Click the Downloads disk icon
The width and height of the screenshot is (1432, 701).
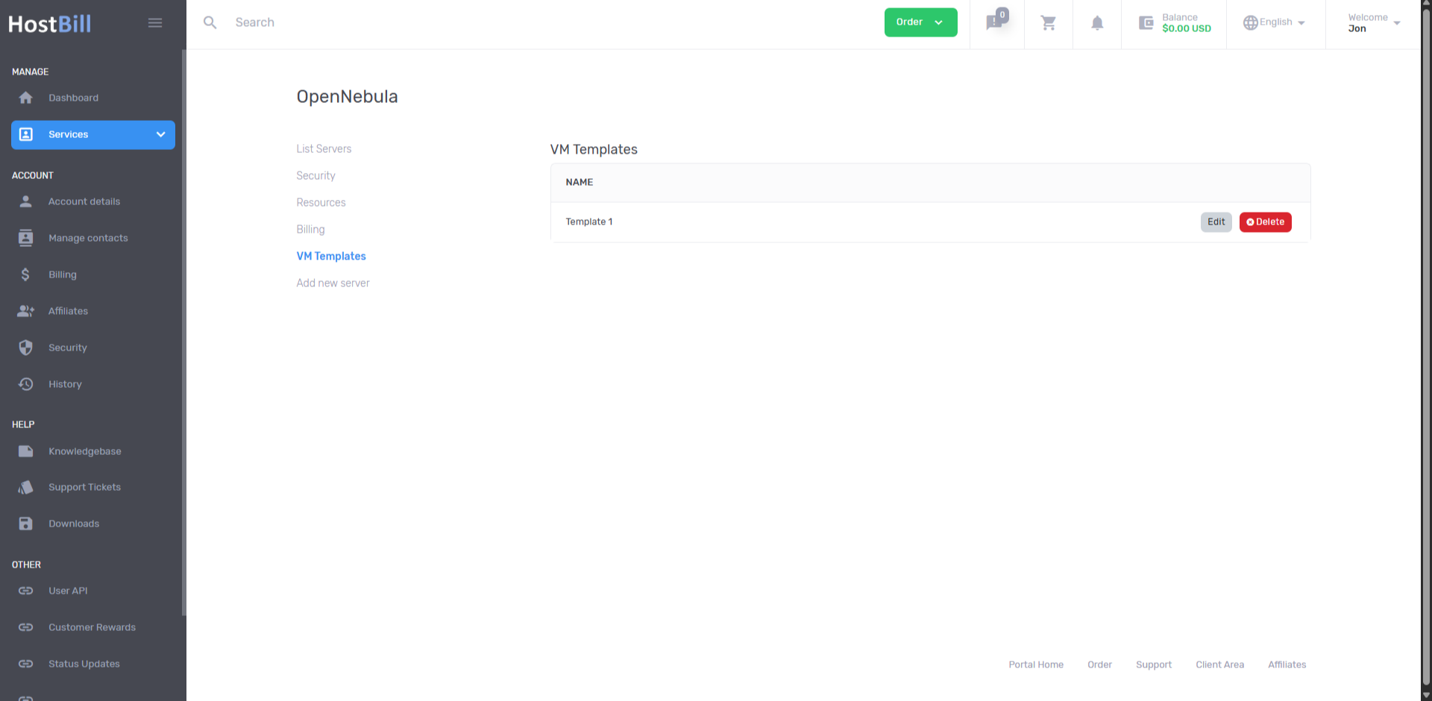coord(26,524)
